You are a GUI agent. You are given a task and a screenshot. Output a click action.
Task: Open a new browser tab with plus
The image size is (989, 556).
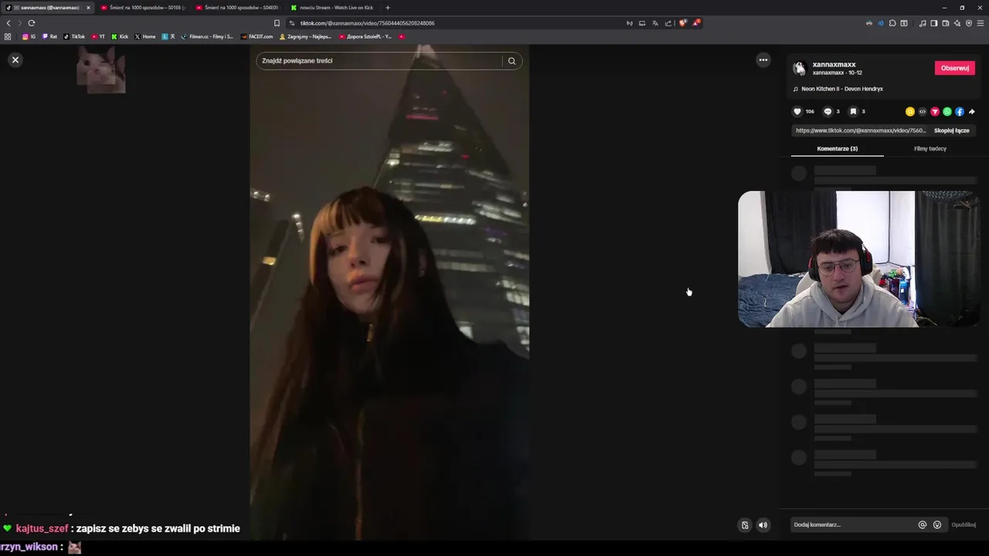(x=388, y=7)
